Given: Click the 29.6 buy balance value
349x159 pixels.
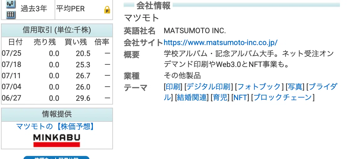Looking at the screenshot, I should point(83,98).
